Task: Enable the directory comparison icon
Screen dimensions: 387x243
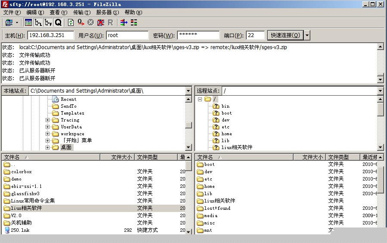Action: point(134,23)
